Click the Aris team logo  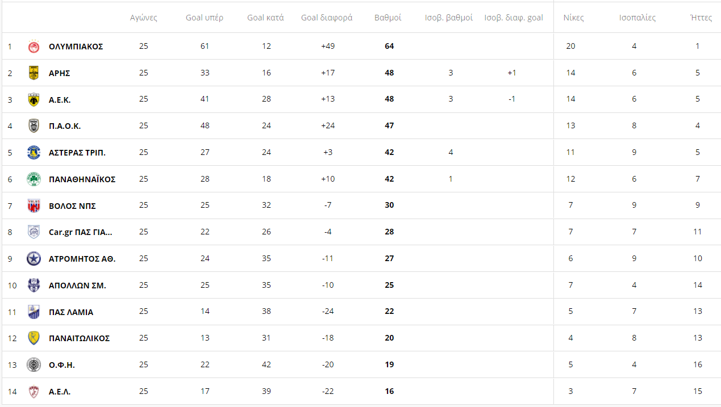[34, 73]
